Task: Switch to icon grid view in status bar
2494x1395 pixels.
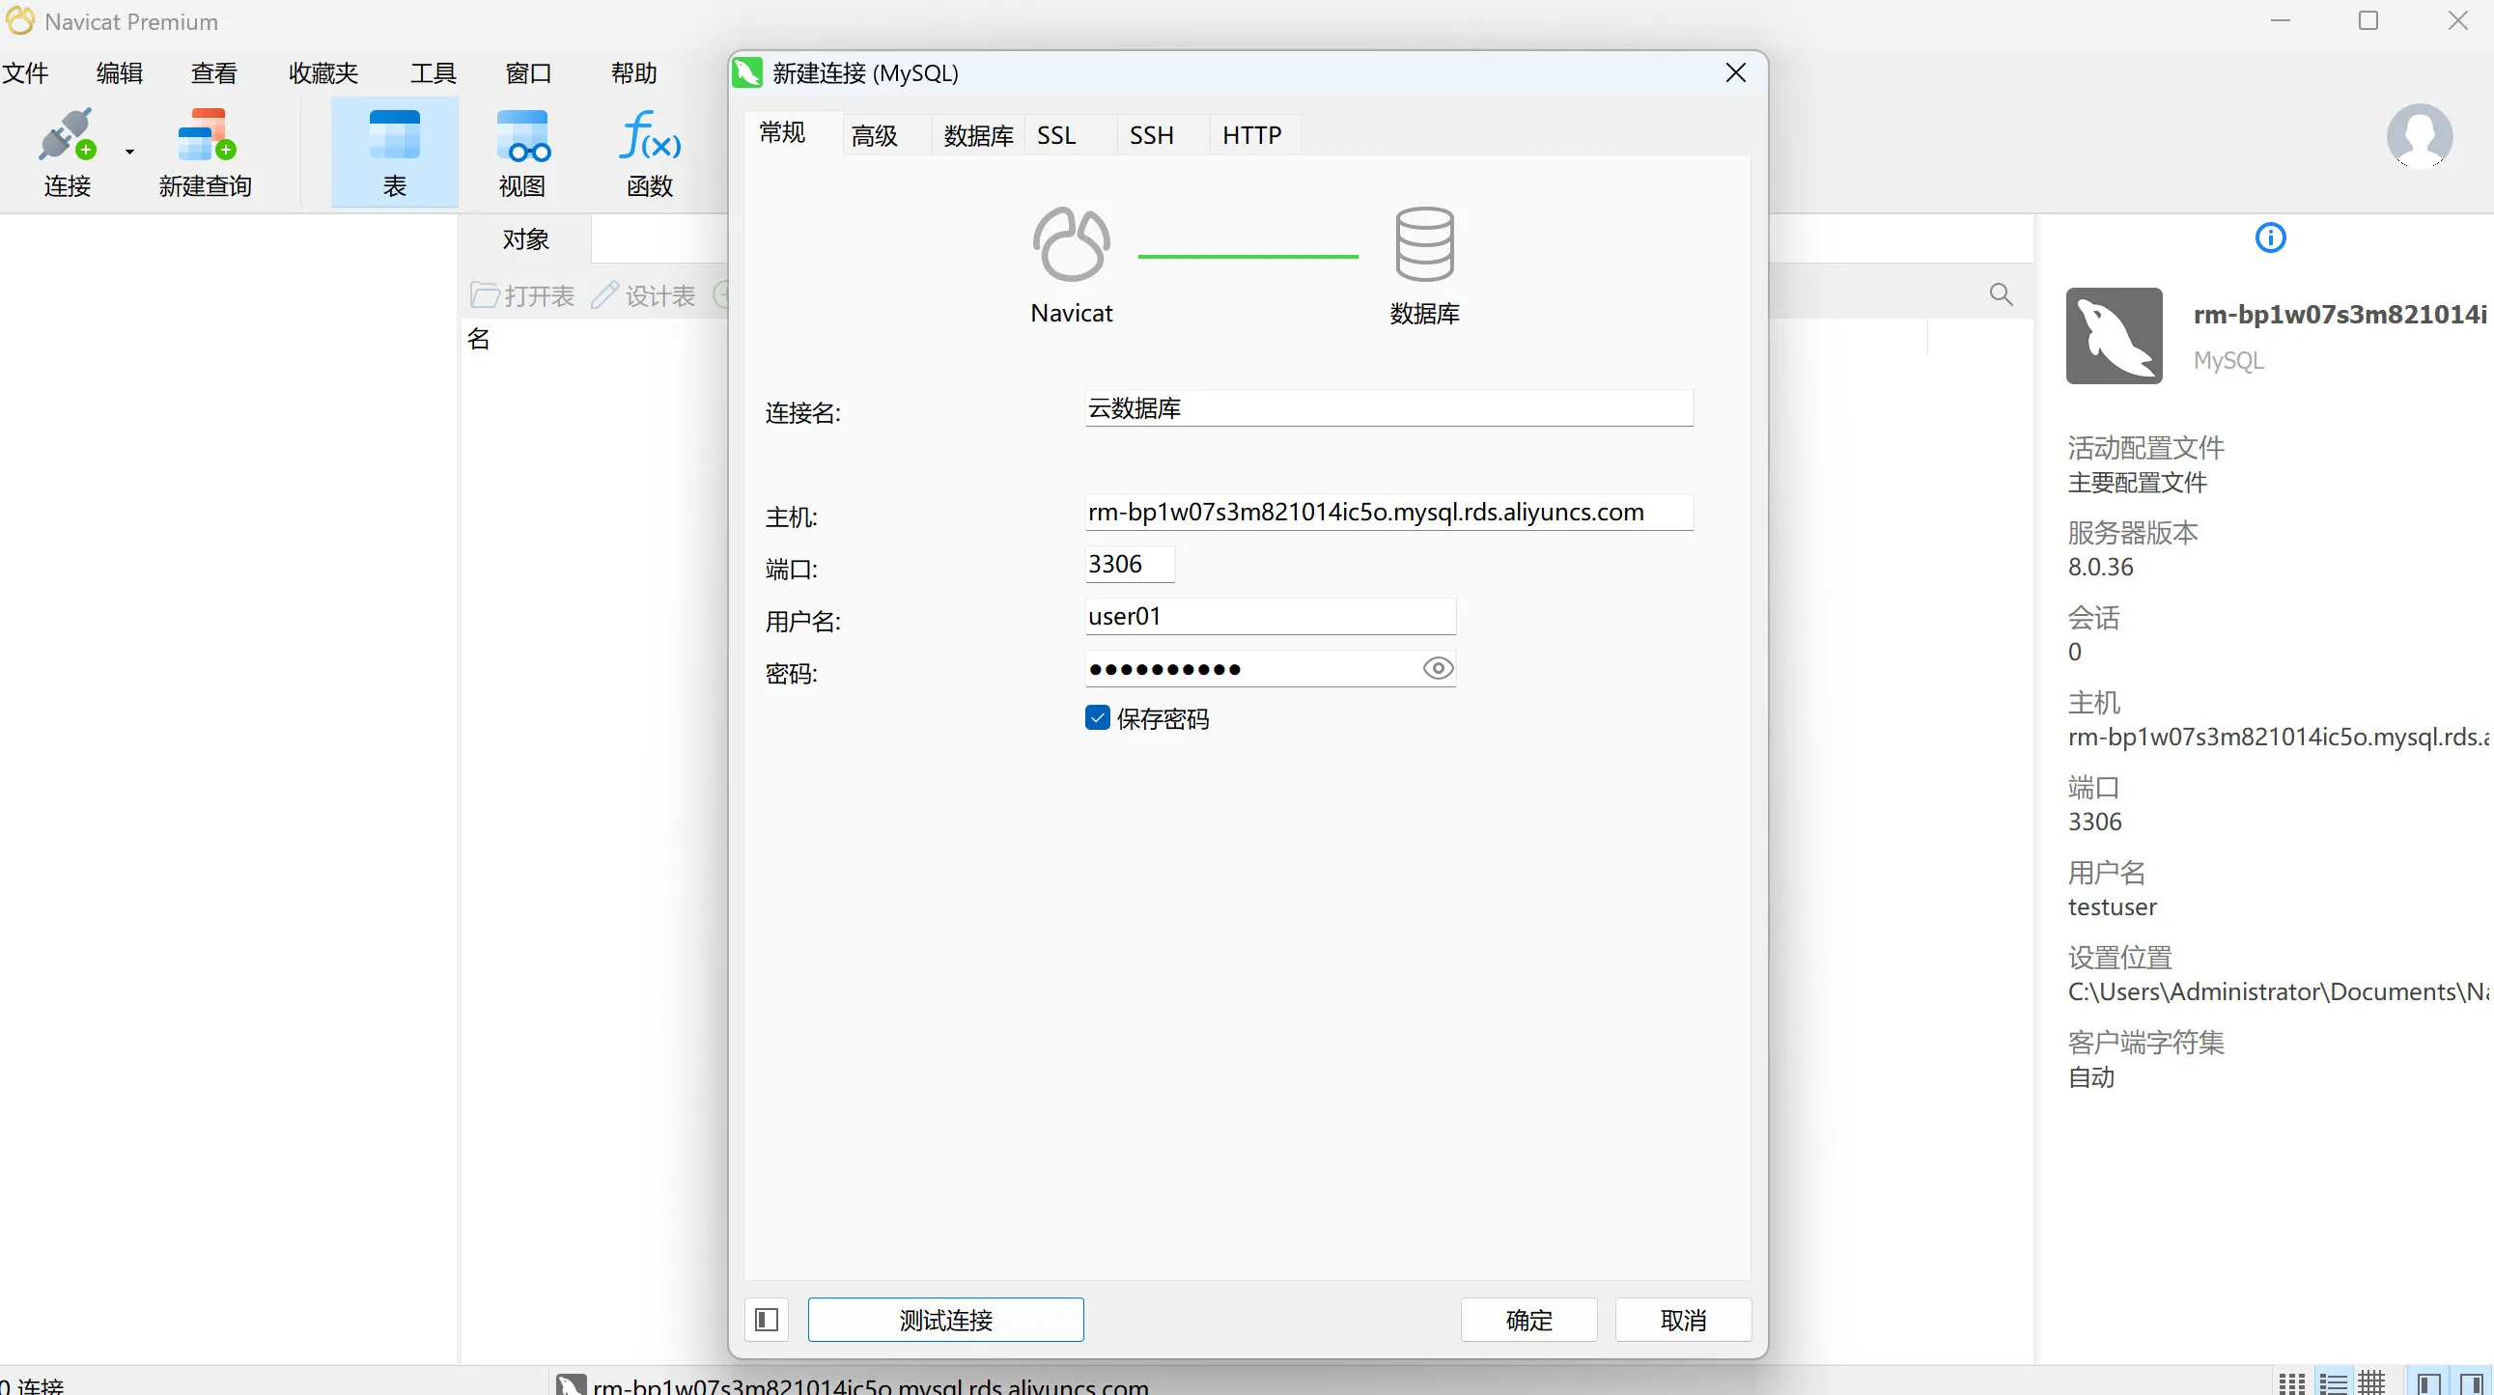Action: tap(2290, 1383)
